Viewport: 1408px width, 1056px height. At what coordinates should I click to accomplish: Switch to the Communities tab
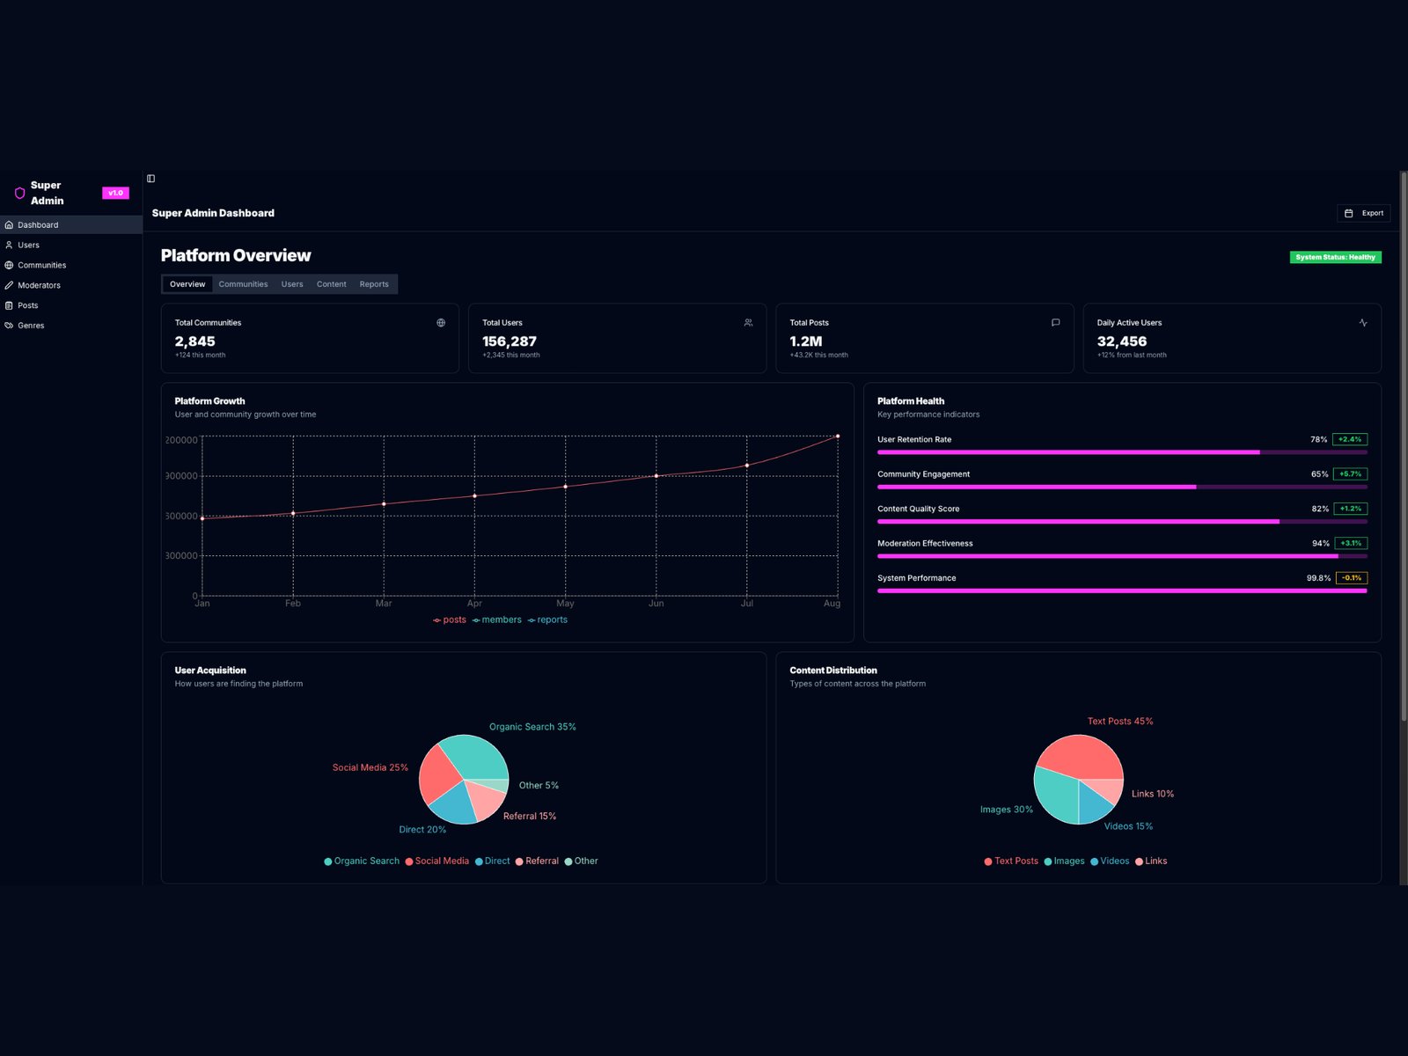tap(243, 284)
